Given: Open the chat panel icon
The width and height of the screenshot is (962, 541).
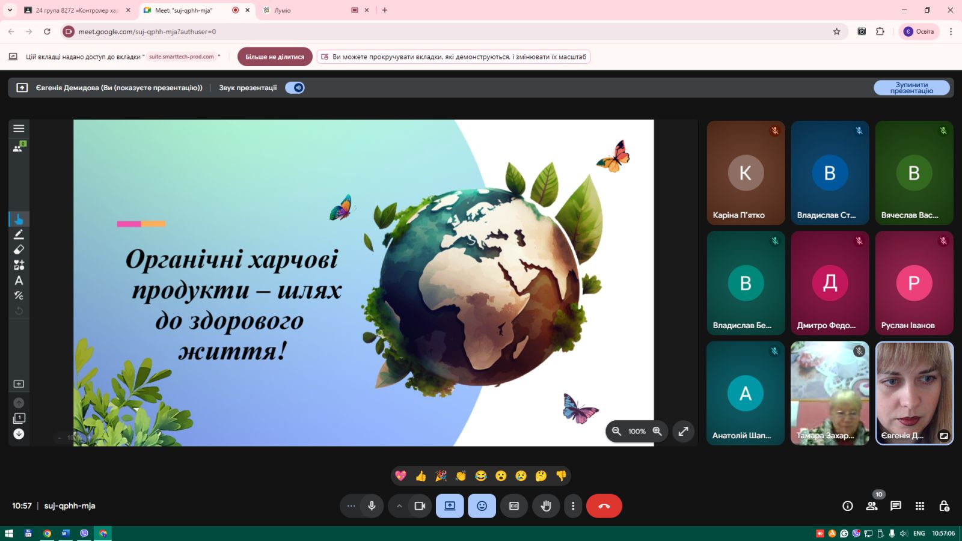Looking at the screenshot, I should click(895, 506).
